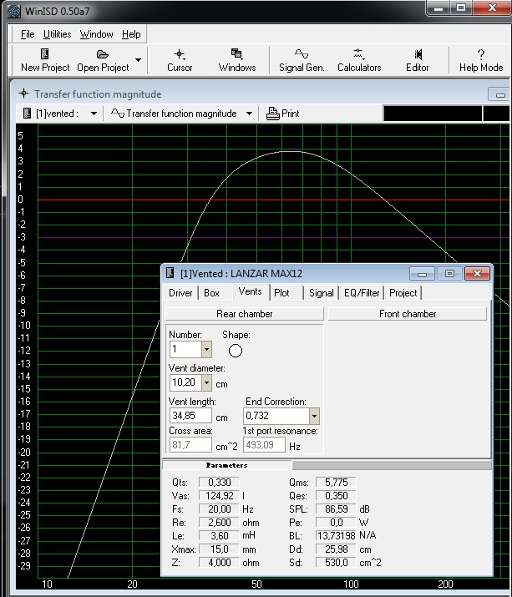Open the Transfer function magnitude dropdown
512x597 pixels.
click(249, 114)
